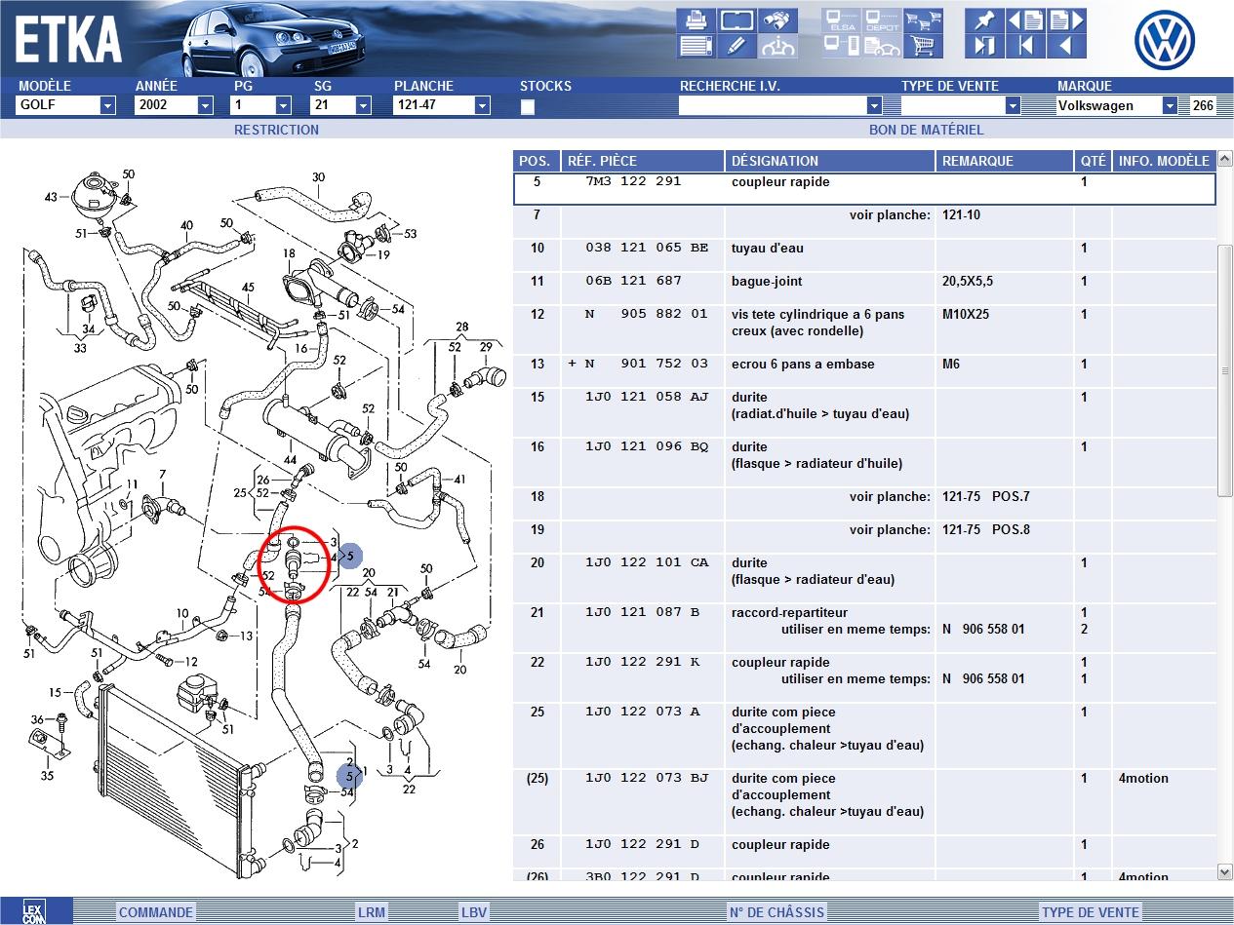Image resolution: width=1234 pixels, height=925 pixels.
Task: Open the vehicle information icon
Action: 777,45
